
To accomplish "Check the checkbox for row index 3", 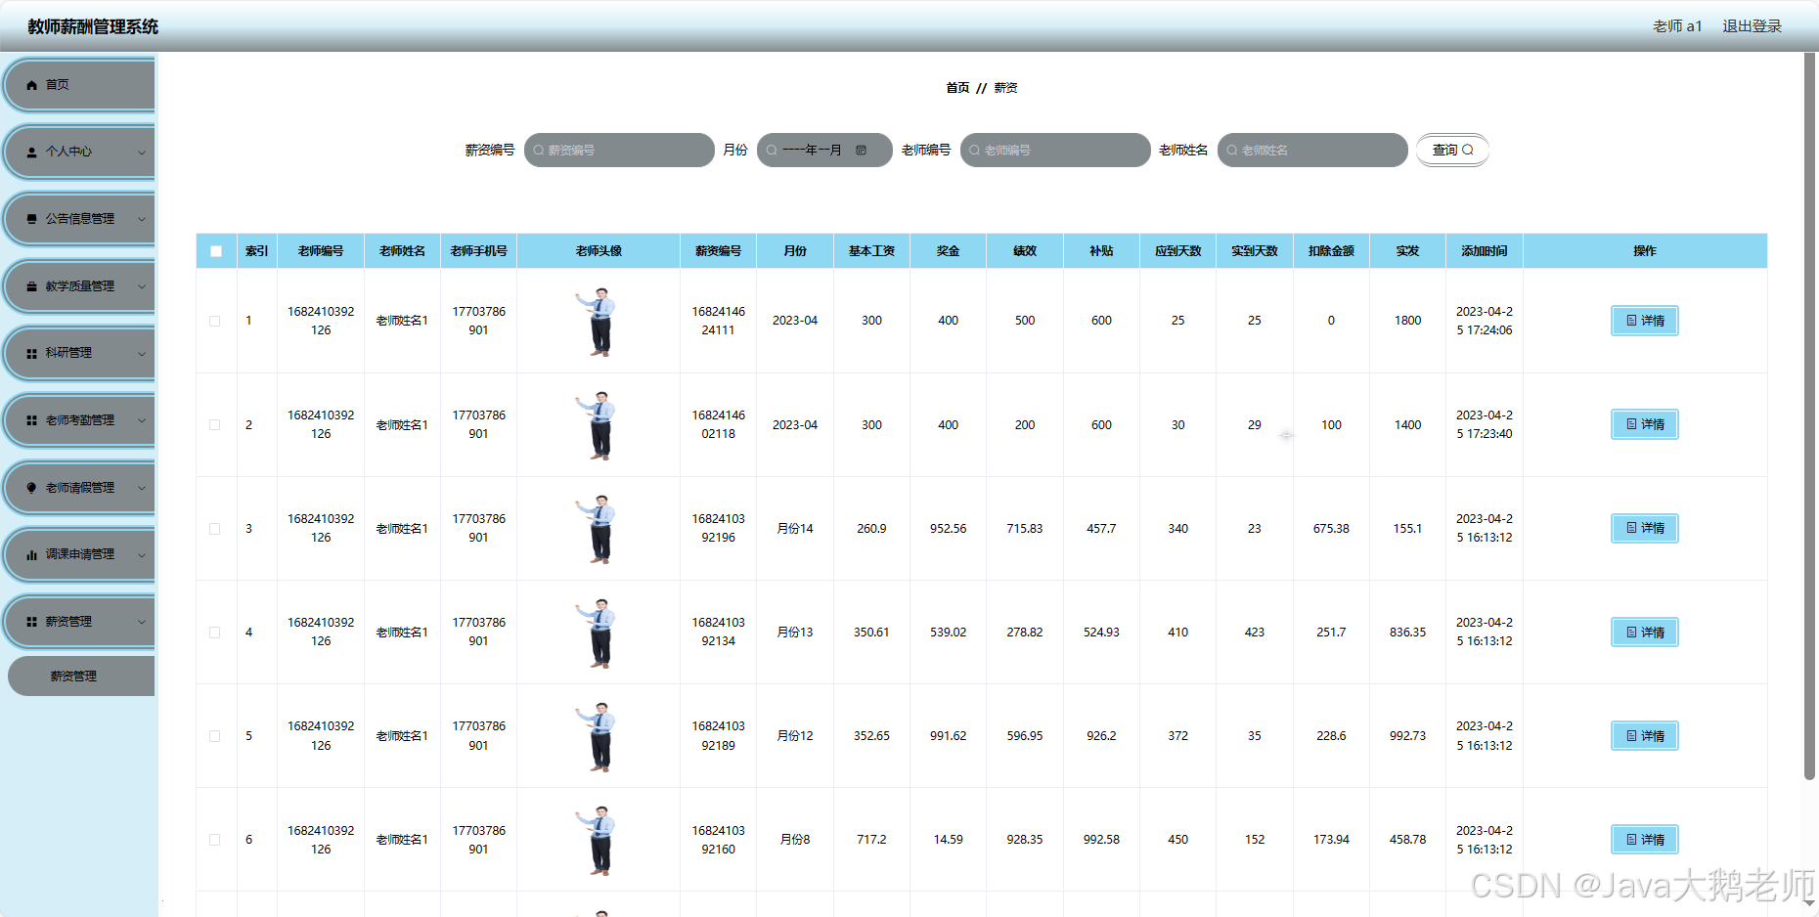I will coord(215,529).
